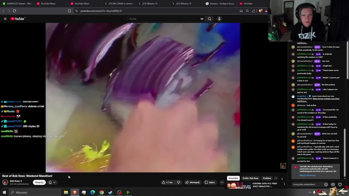Open Microsoft Edge from the taskbar
This screenshot has width=349, height=196.
point(93,192)
